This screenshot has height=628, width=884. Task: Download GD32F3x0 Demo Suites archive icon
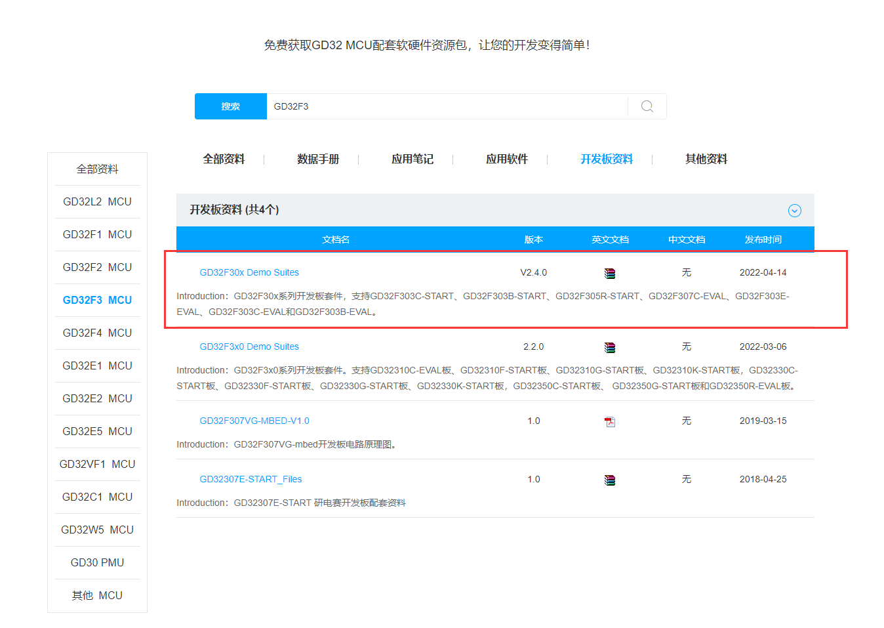(x=610, y=347)
